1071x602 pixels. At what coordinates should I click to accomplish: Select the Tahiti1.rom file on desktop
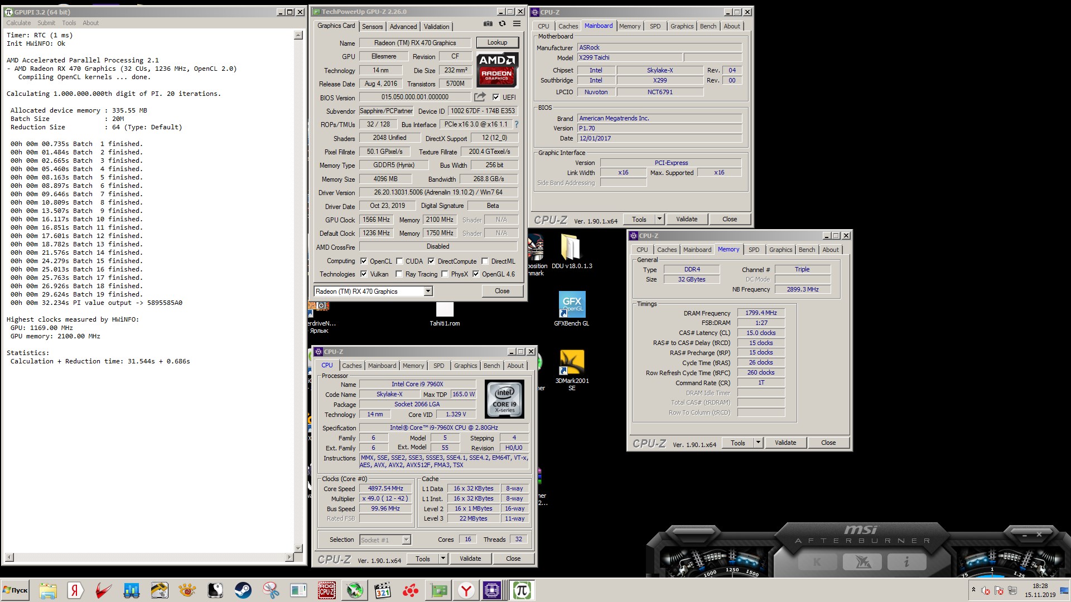point(445,314)
